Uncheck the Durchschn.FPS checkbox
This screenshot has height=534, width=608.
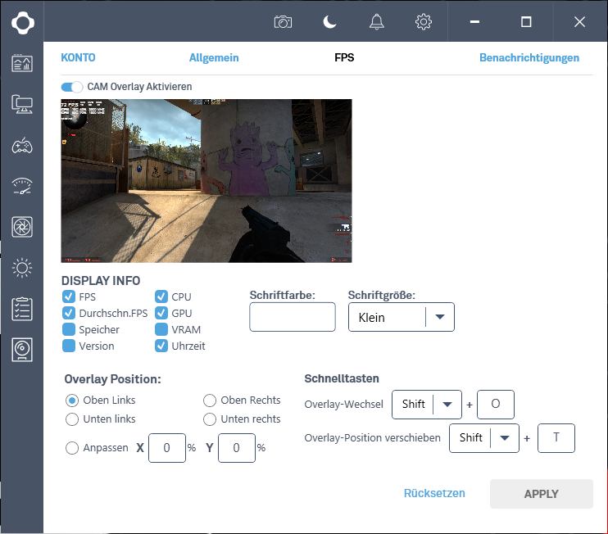click(69, 313)
